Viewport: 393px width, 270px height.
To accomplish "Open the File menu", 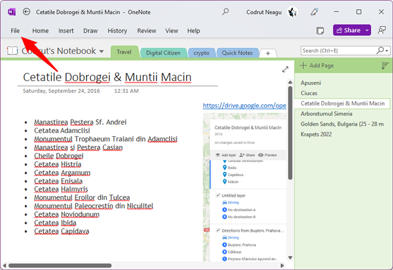I will [15, 31].
